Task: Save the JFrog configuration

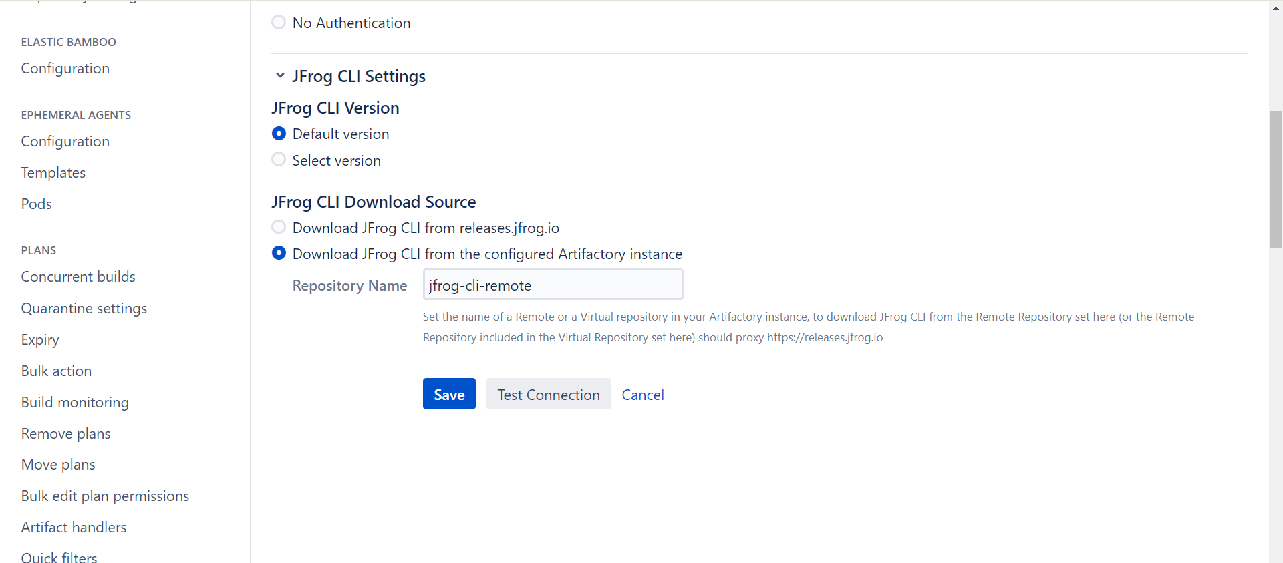Action: click(x=449, y=394)
